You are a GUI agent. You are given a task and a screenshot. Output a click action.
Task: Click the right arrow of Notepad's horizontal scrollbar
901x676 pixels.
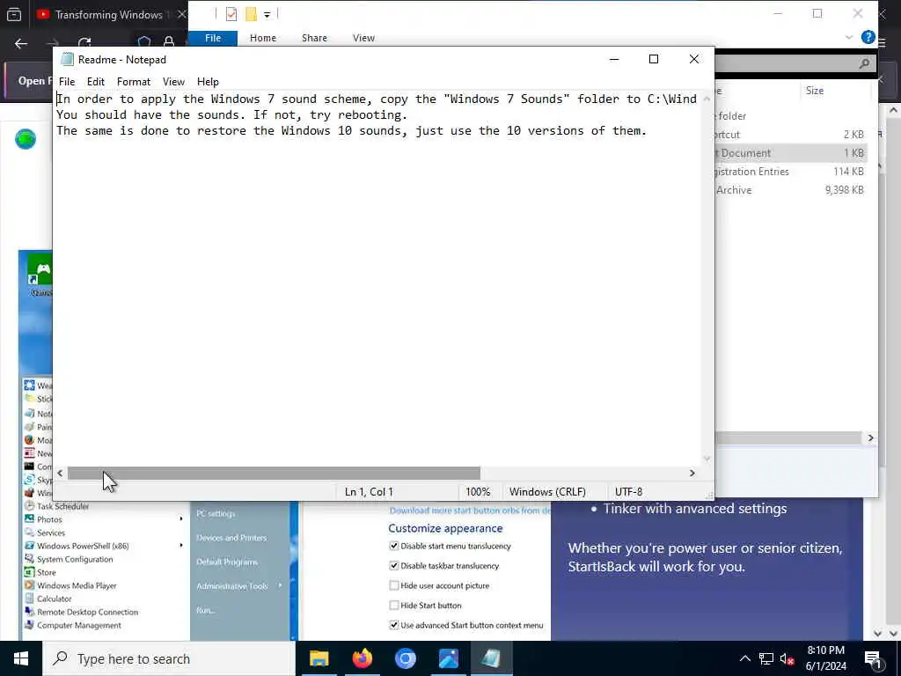(x=692, y=473)
